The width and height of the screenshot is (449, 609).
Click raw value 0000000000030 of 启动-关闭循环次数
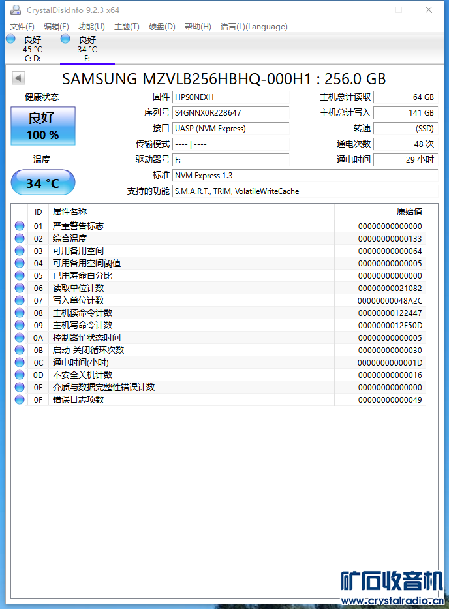click(x=390, y=351)
